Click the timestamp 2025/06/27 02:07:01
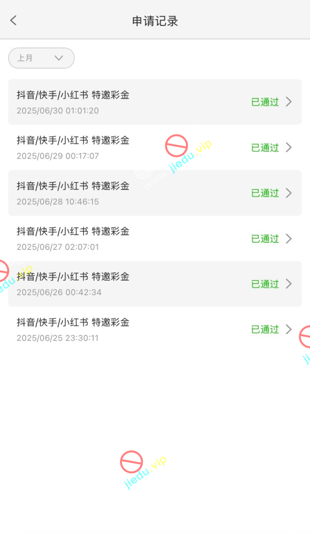The width and height of the screenshot is (310, 533). tap(57, 247)
